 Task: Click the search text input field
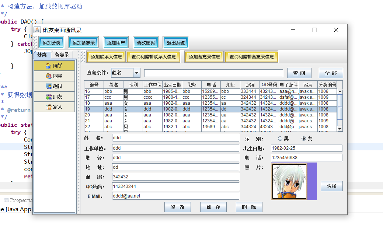(x=213, y=73)
